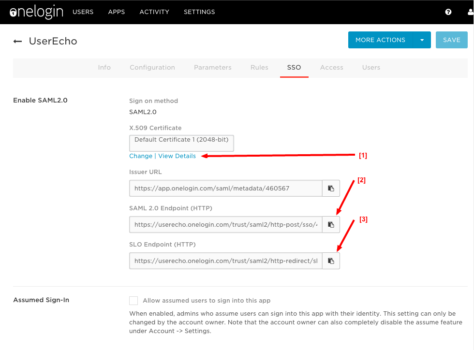Click the MORE ACTIONS button
This screenshot has height=350, width=474.
[x=380, y=40]
